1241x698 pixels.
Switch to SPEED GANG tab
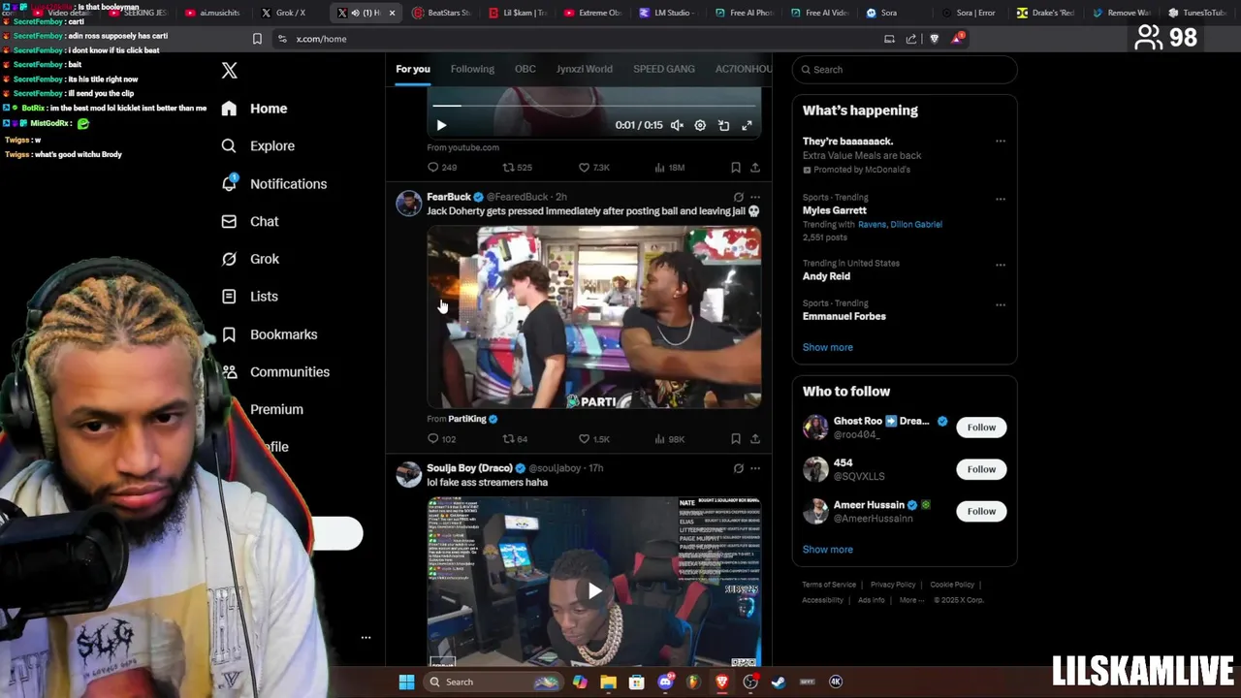pyautogui.click(x=664, y=69)
